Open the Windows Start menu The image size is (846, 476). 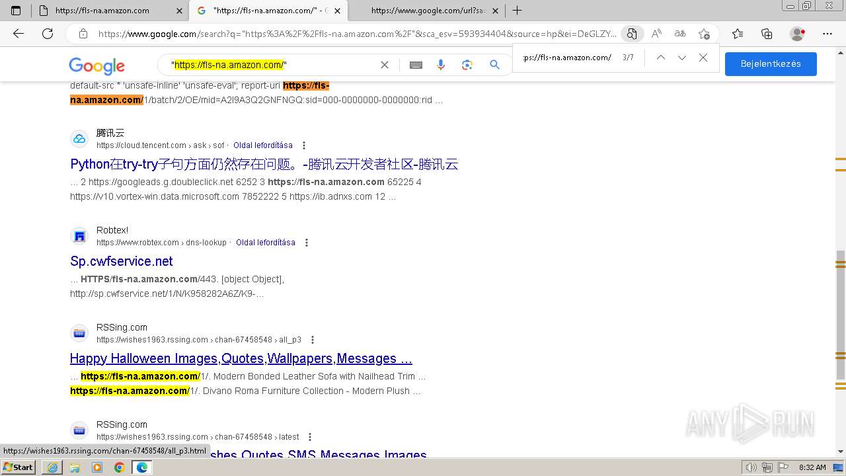click(18, 467)
